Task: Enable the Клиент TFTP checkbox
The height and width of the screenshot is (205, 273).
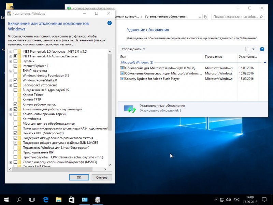Action: (15, 99)
